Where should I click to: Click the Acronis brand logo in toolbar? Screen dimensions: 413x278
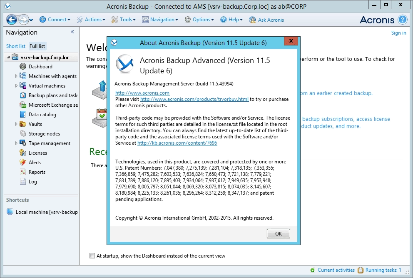(x=377, y=20)
